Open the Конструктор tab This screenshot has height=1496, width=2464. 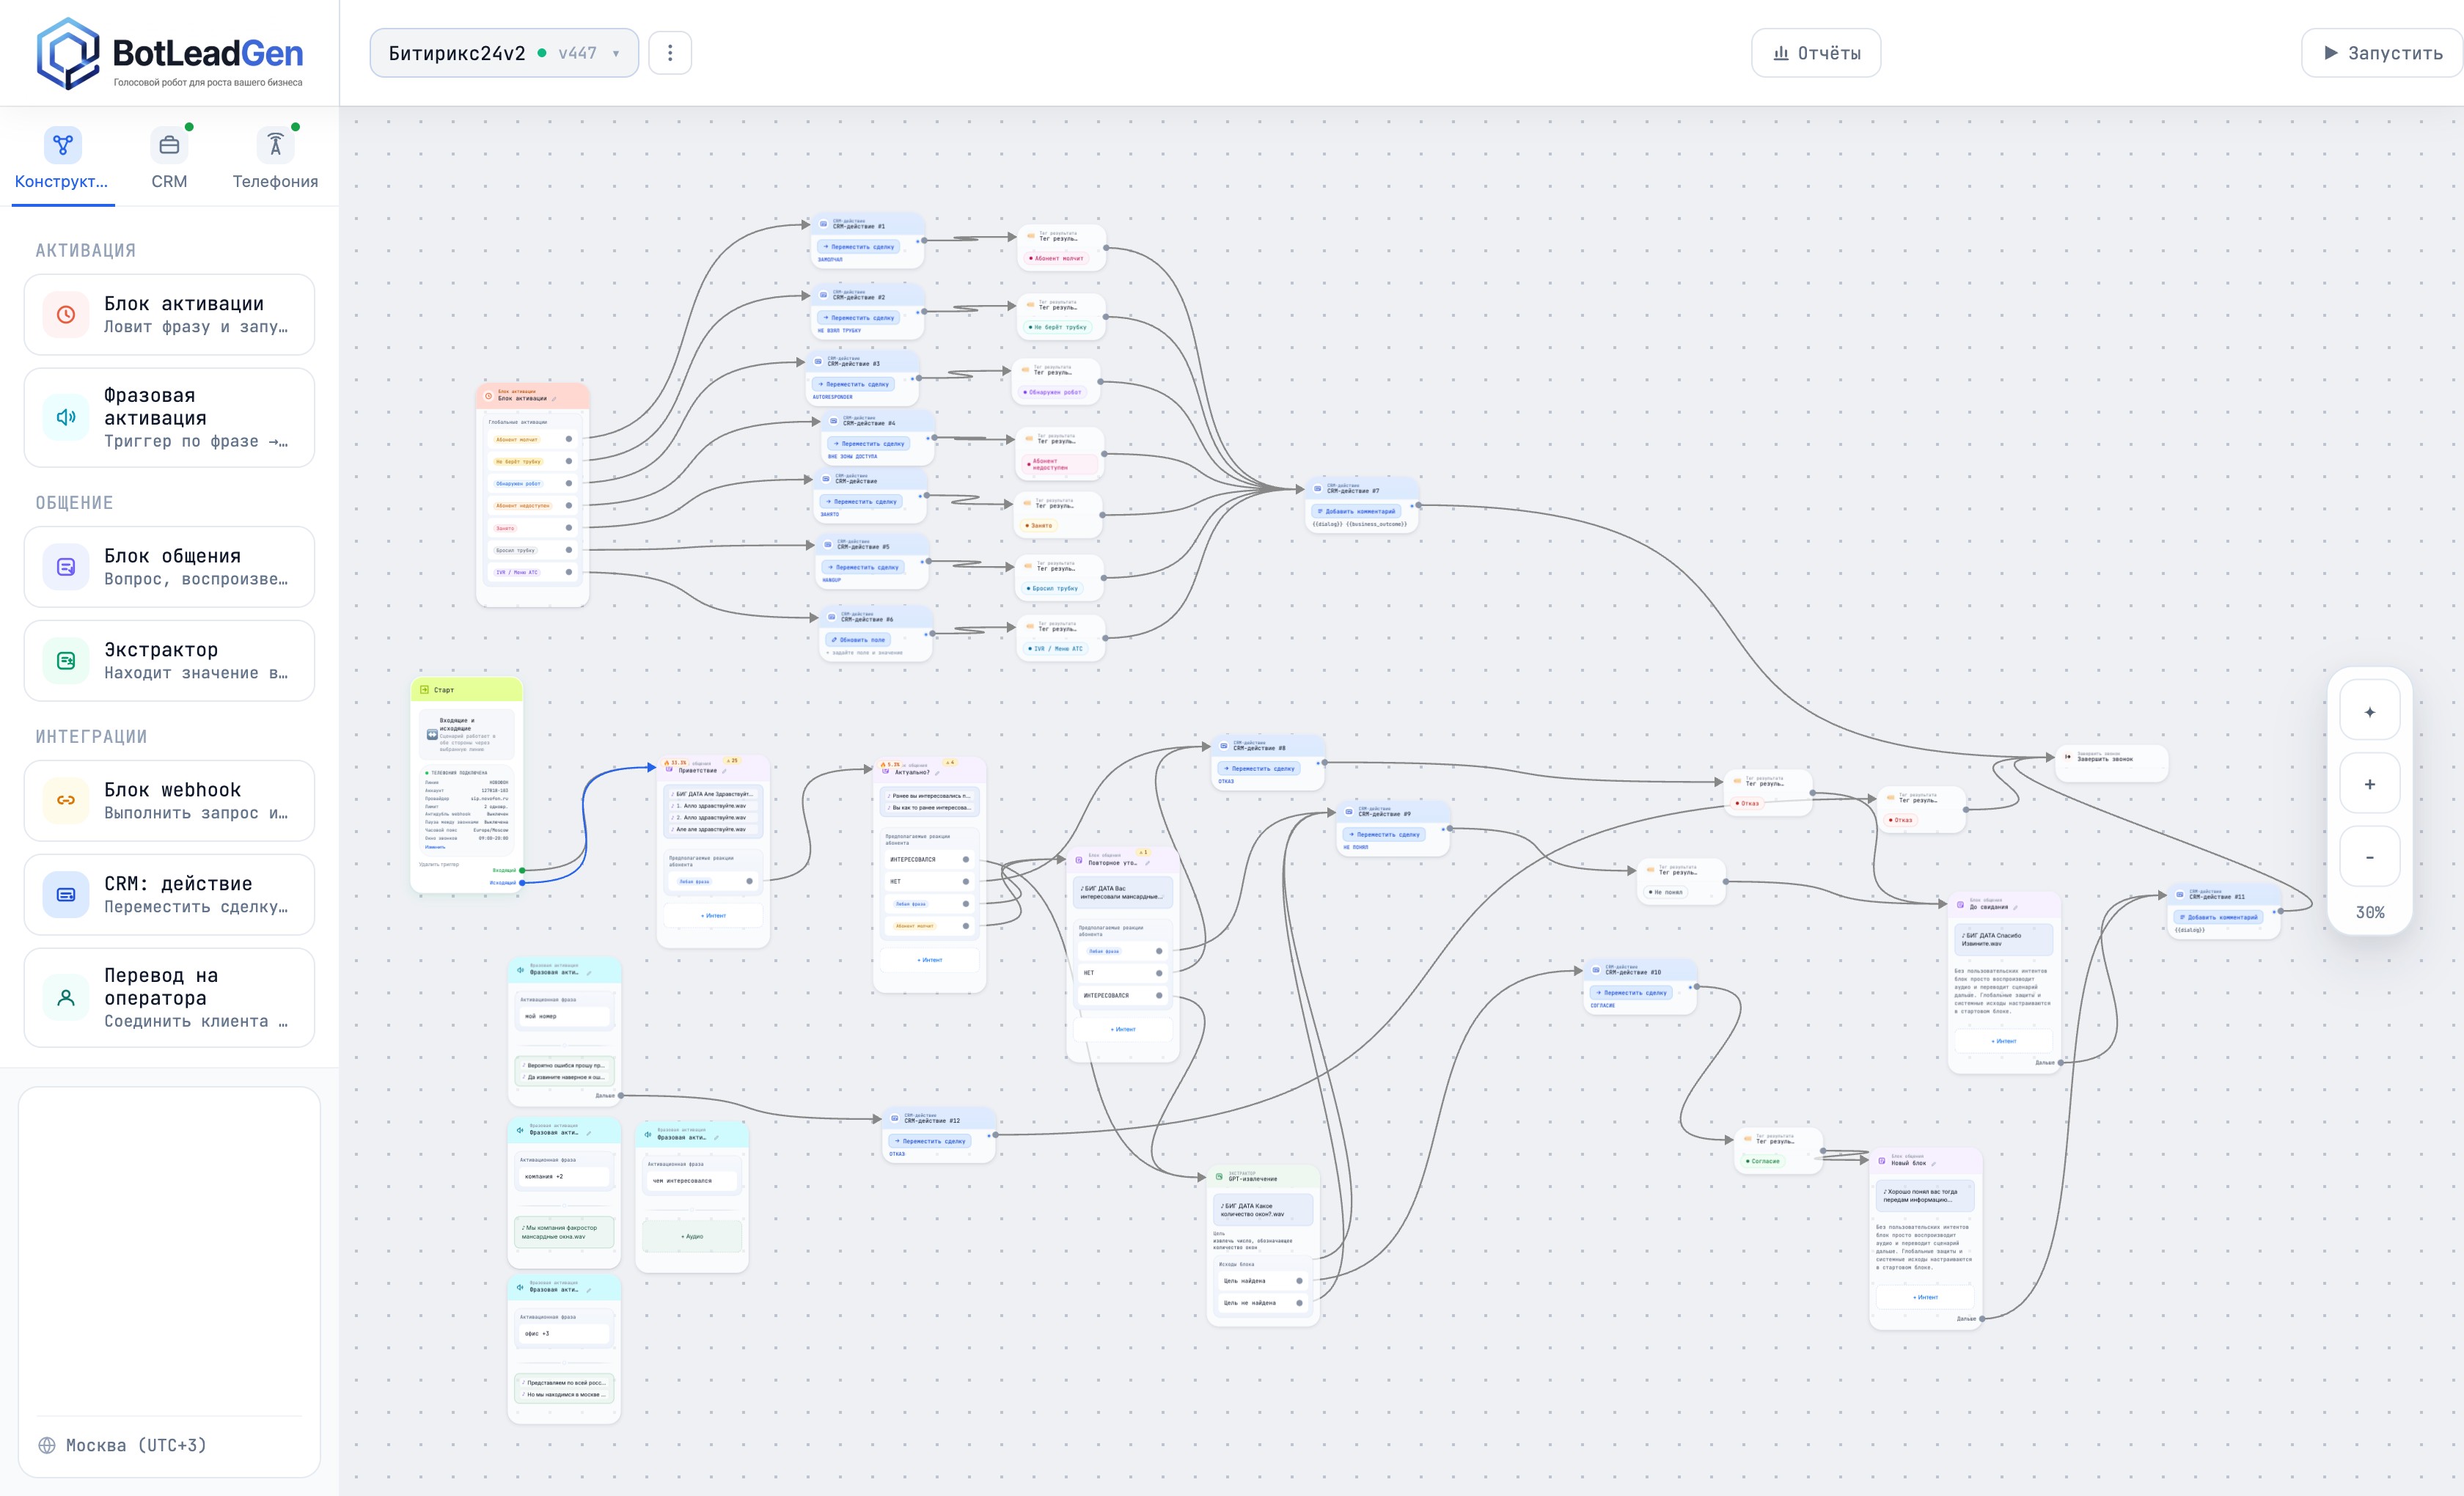pos(62,159)
